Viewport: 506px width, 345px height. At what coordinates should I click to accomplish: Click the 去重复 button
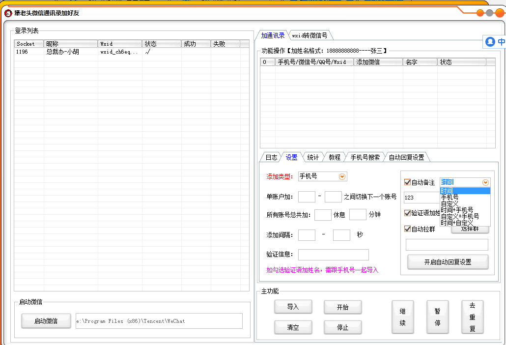[x=473, y=317]
